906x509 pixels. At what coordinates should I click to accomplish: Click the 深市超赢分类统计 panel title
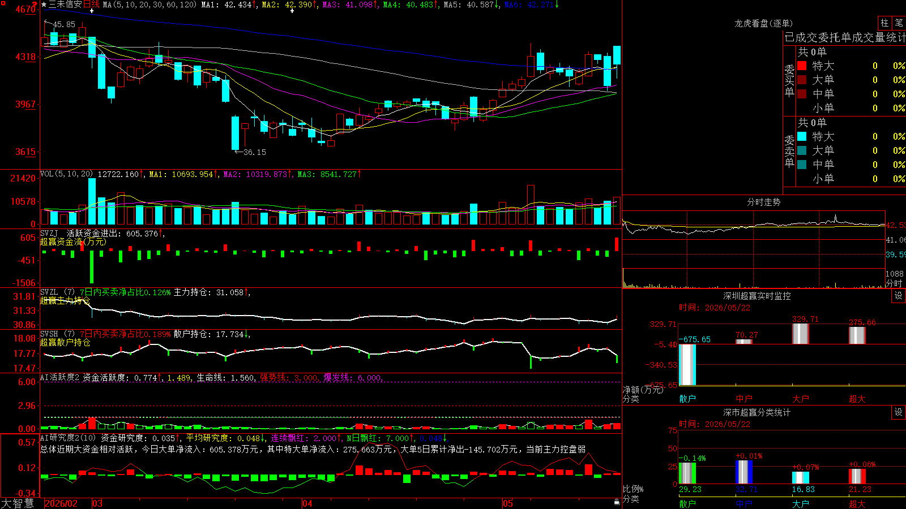(x=757, y=412)
